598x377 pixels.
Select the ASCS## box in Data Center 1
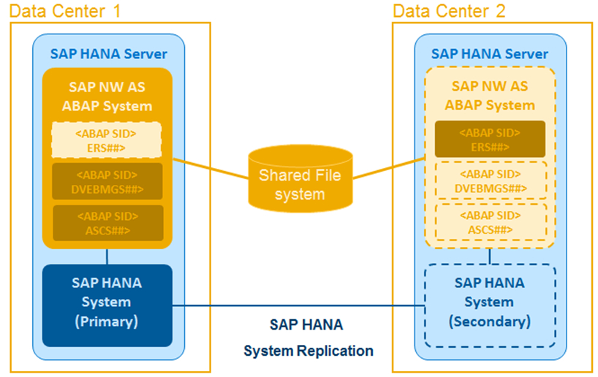click(107, 223)
